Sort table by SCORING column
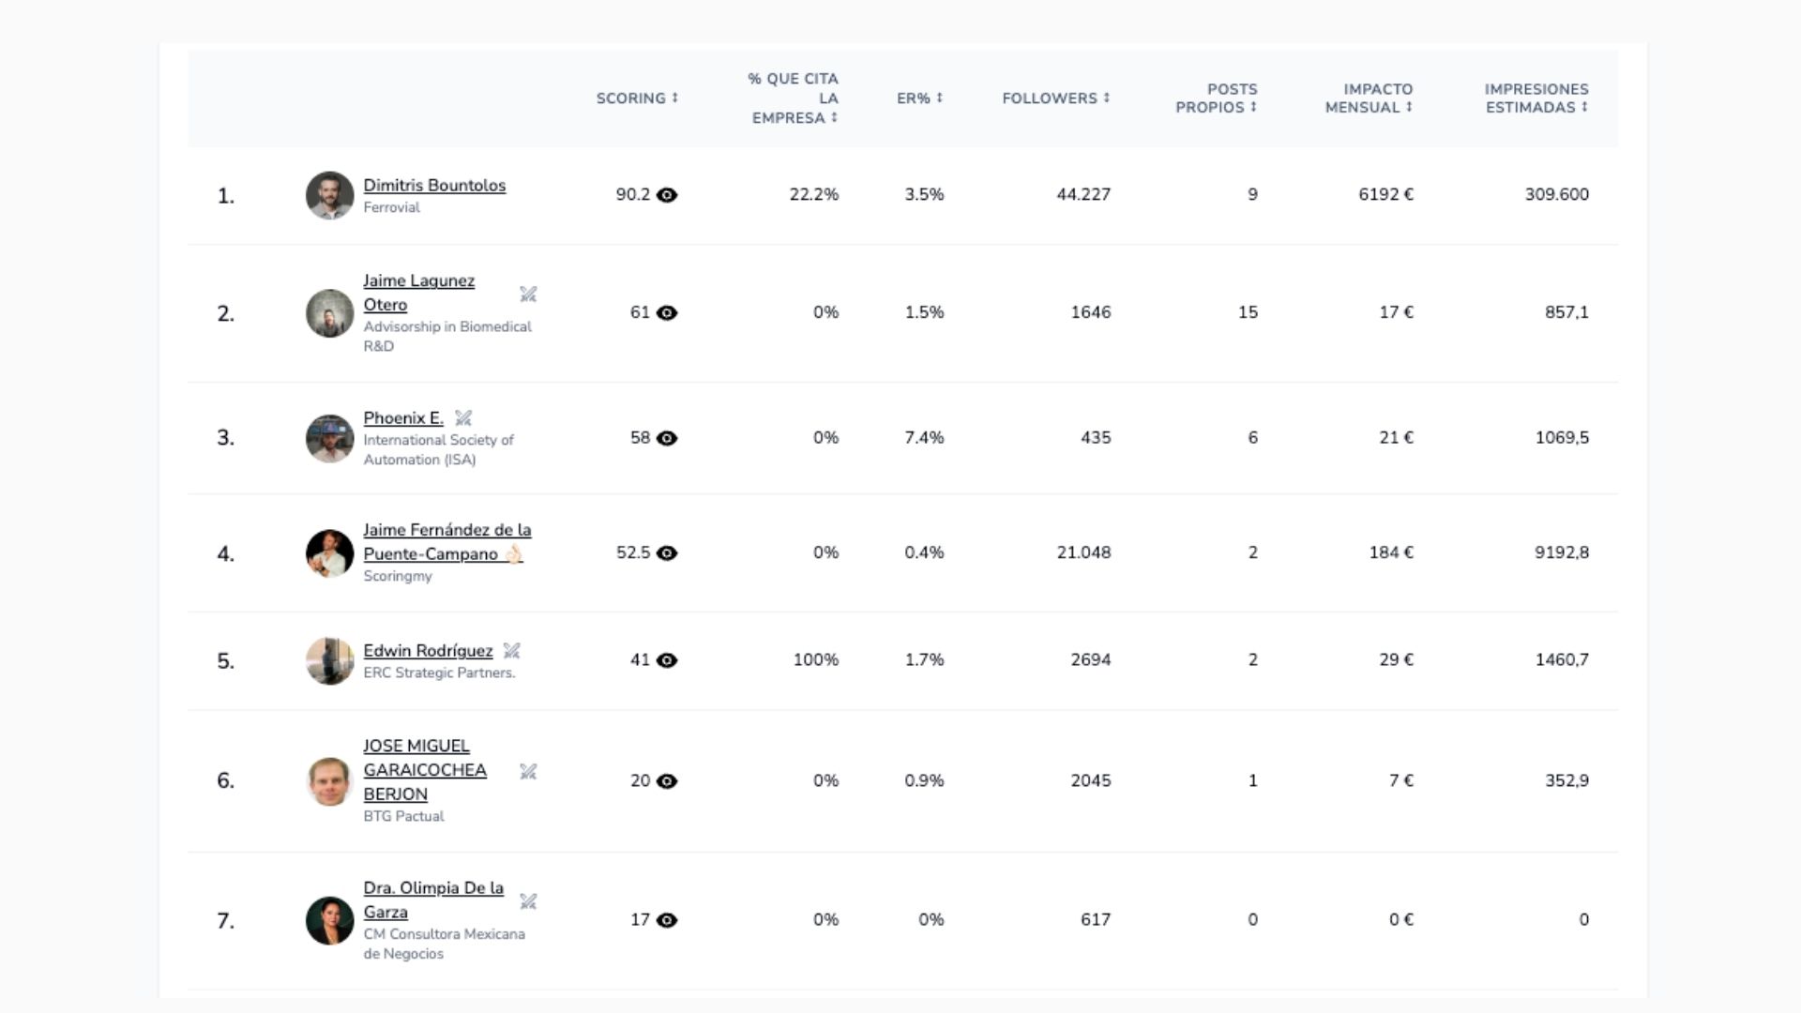This screenshot has height=1013, width=1801. (637, 98)
